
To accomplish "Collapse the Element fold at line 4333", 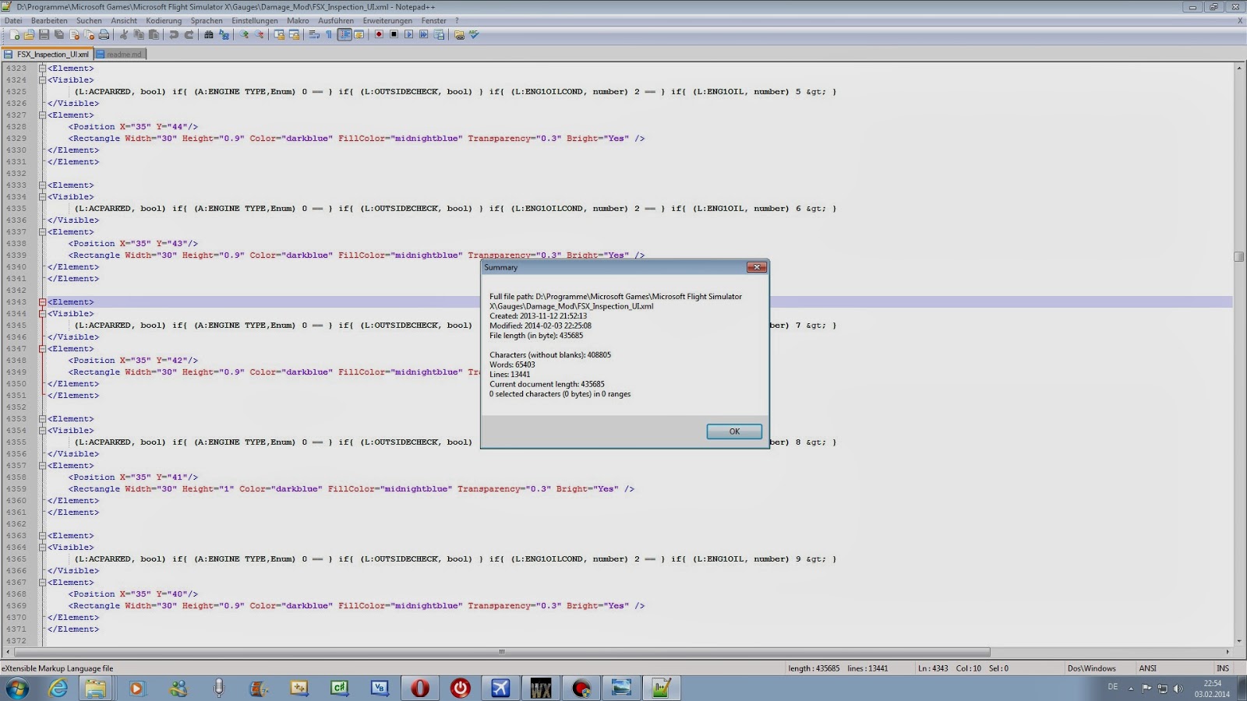I will tap(43, 185).
